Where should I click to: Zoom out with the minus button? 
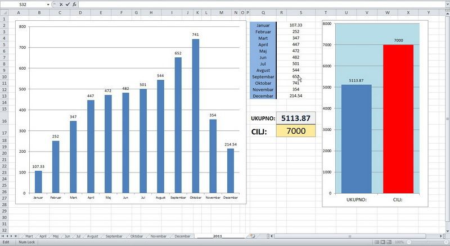pos(409,242)
